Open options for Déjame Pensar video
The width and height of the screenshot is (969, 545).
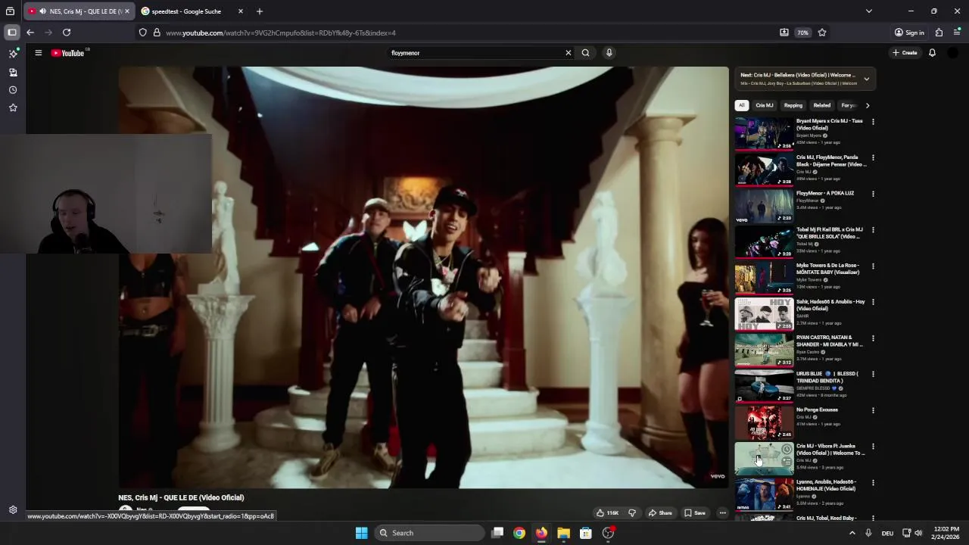coord(873,158)
